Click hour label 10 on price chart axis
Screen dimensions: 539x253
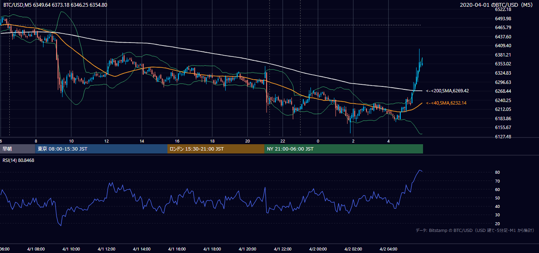(x=71, y=141)
